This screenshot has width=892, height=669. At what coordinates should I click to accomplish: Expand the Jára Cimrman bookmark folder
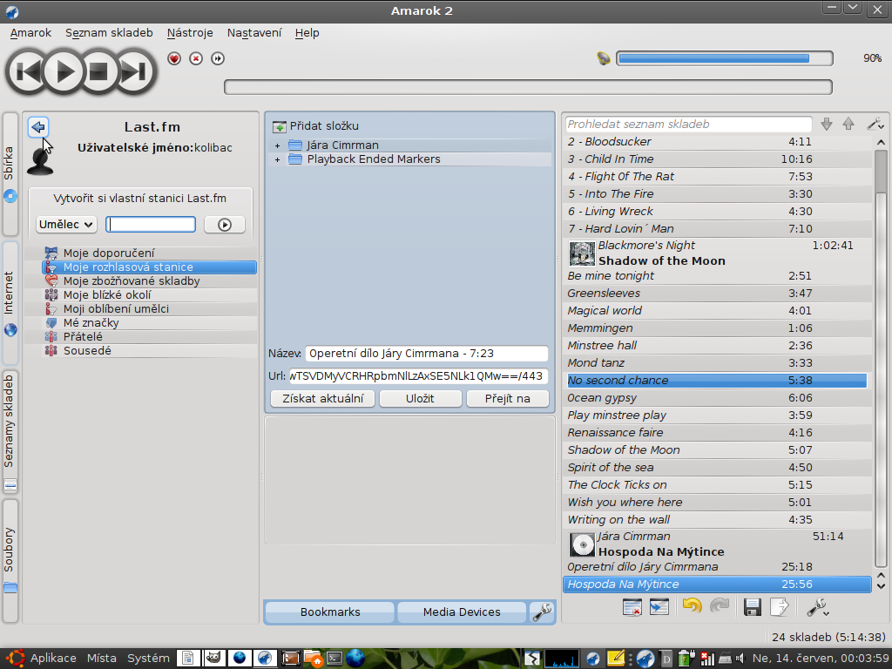[x=277, y=145]
